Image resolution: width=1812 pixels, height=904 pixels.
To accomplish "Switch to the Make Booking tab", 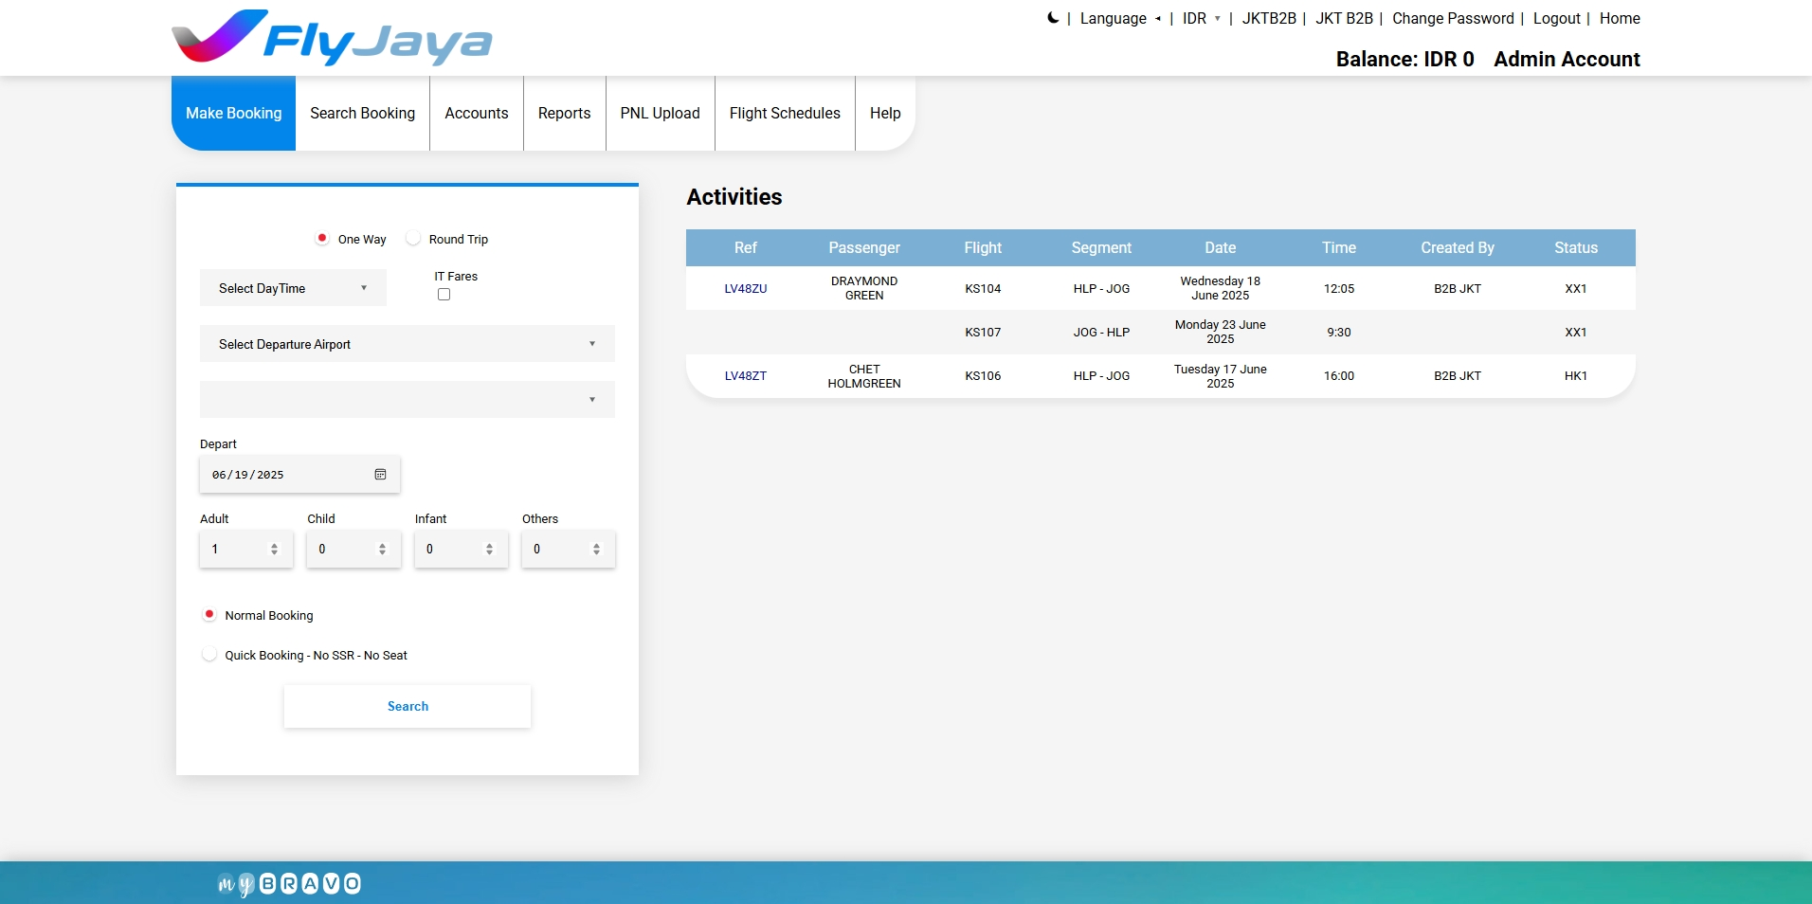I will [x=234, y=114].
